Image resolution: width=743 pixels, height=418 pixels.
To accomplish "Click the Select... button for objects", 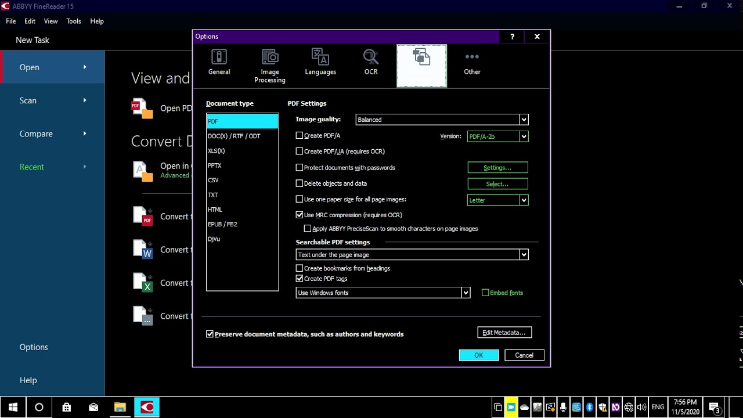I will point(497,184).
